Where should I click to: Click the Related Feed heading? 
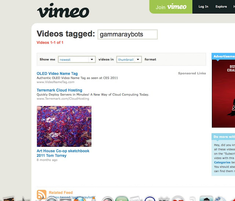[61, 193]
